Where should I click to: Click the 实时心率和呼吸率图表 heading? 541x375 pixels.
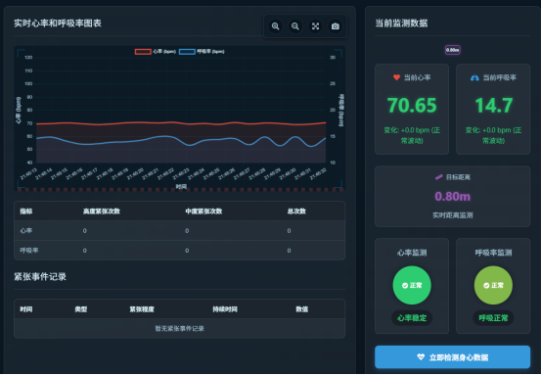58,23
